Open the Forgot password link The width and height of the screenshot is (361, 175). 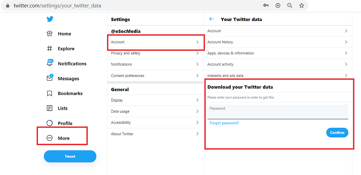click(224, 123)
